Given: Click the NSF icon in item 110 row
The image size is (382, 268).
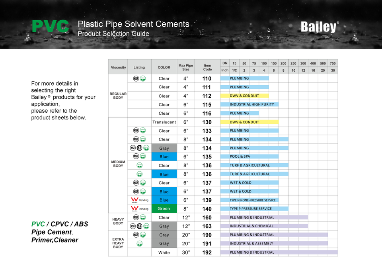Looking at the screenshot, I should point(136,78).
